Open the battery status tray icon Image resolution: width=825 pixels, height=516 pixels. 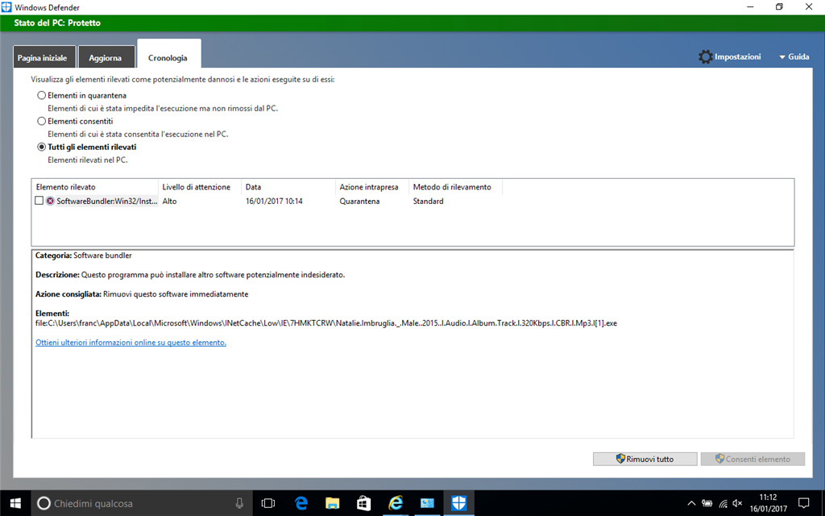(x=707, y=503)
